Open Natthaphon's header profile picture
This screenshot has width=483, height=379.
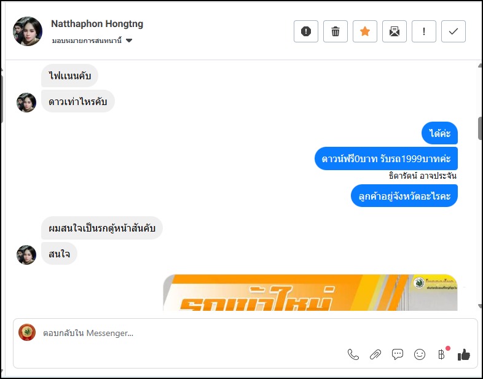(x=28, y=31)
